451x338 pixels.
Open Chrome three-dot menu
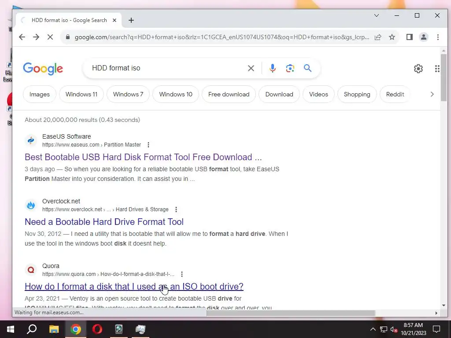click(438, 37)
